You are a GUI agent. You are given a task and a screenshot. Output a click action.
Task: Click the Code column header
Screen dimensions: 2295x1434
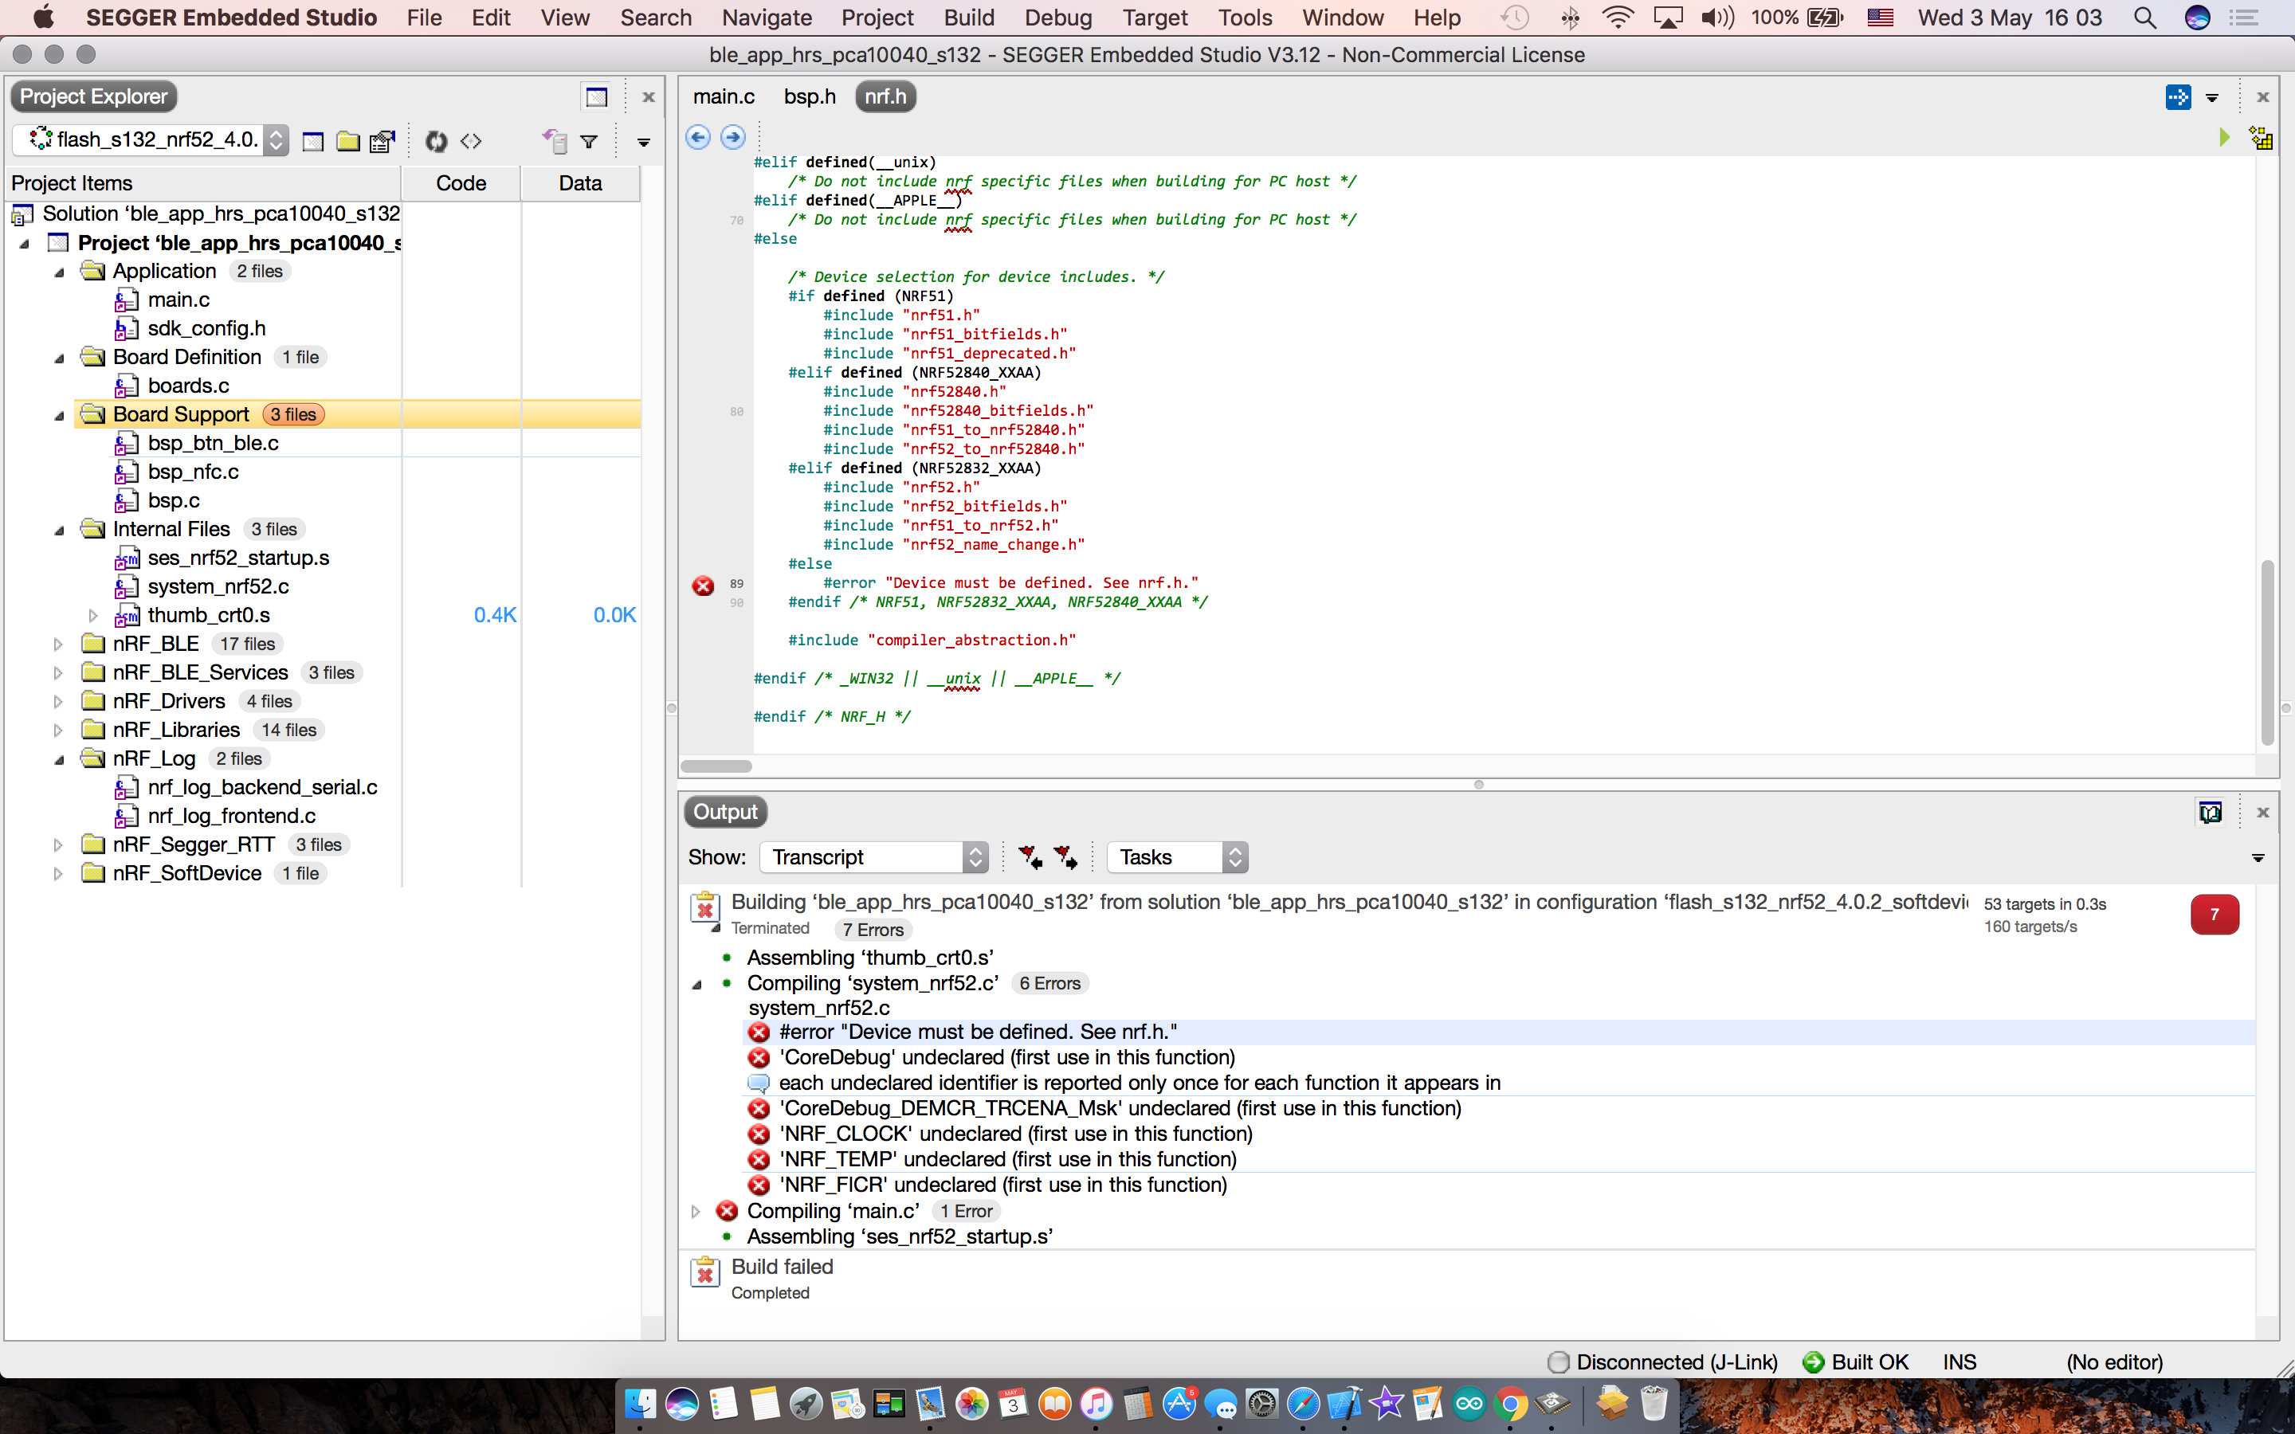click(461, 183)
